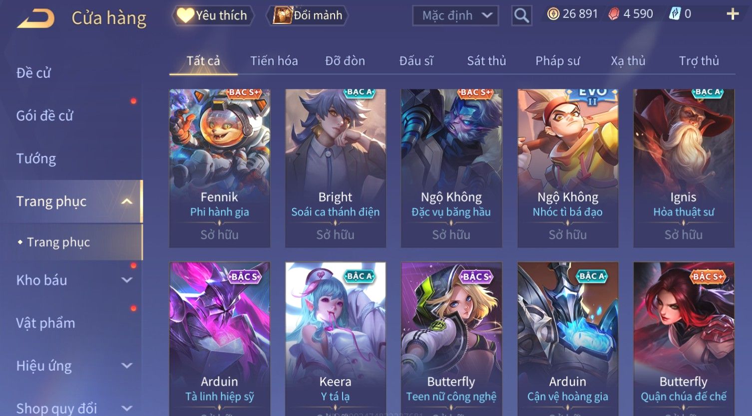
Task: Open Ignis Hỏa thuật sư skin card
Action: pos(684,168)
